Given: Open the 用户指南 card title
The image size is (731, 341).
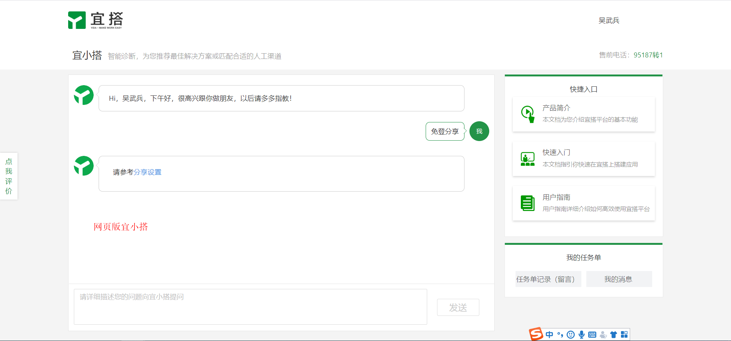Looking at the screenshot, I should 556,197.
